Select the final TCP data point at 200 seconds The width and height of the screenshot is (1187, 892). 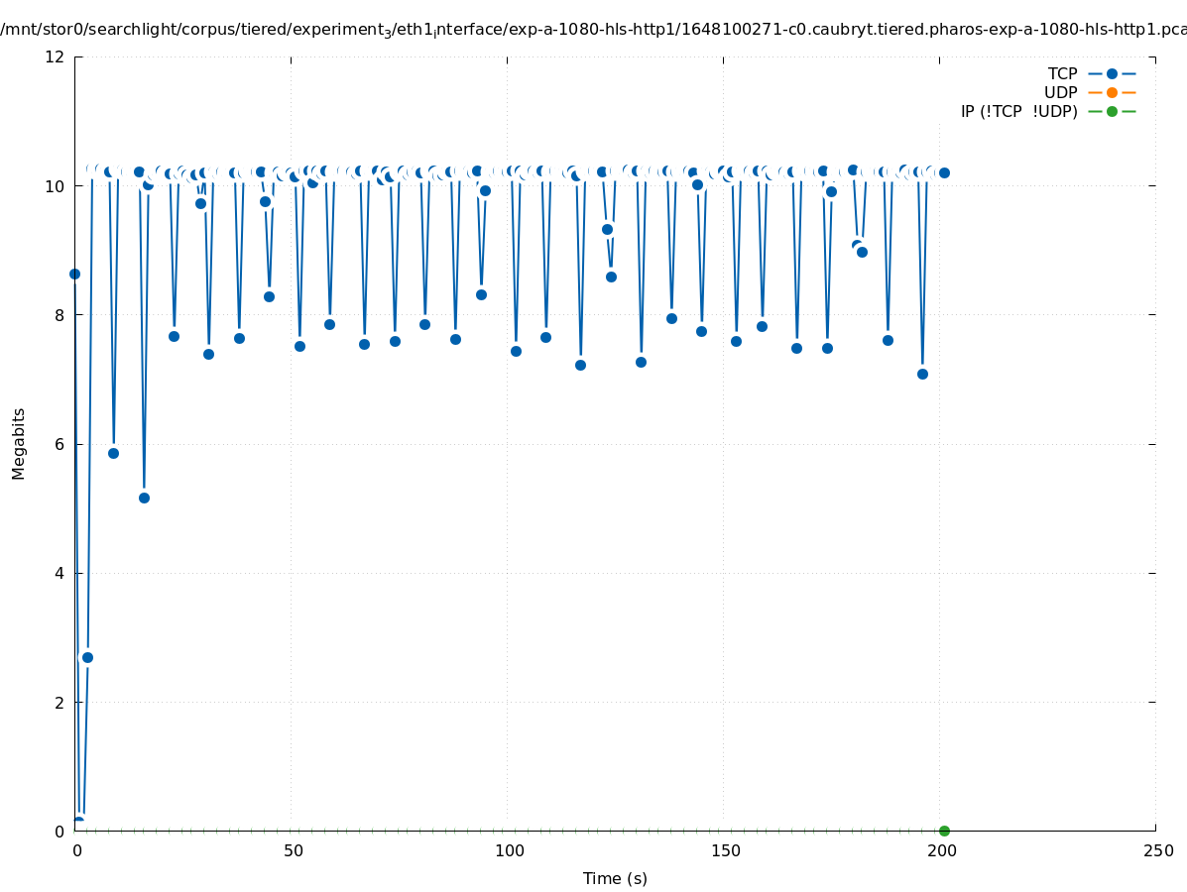pos(944,172)
